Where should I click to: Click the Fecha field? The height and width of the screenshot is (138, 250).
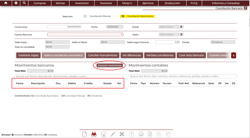[115, 27]
